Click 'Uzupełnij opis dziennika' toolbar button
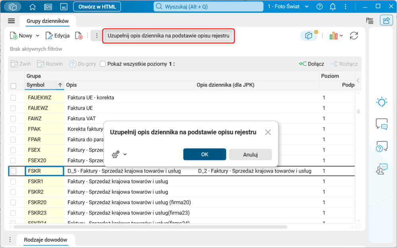Screen dimensions: 397x248 (x=168, y=36)
